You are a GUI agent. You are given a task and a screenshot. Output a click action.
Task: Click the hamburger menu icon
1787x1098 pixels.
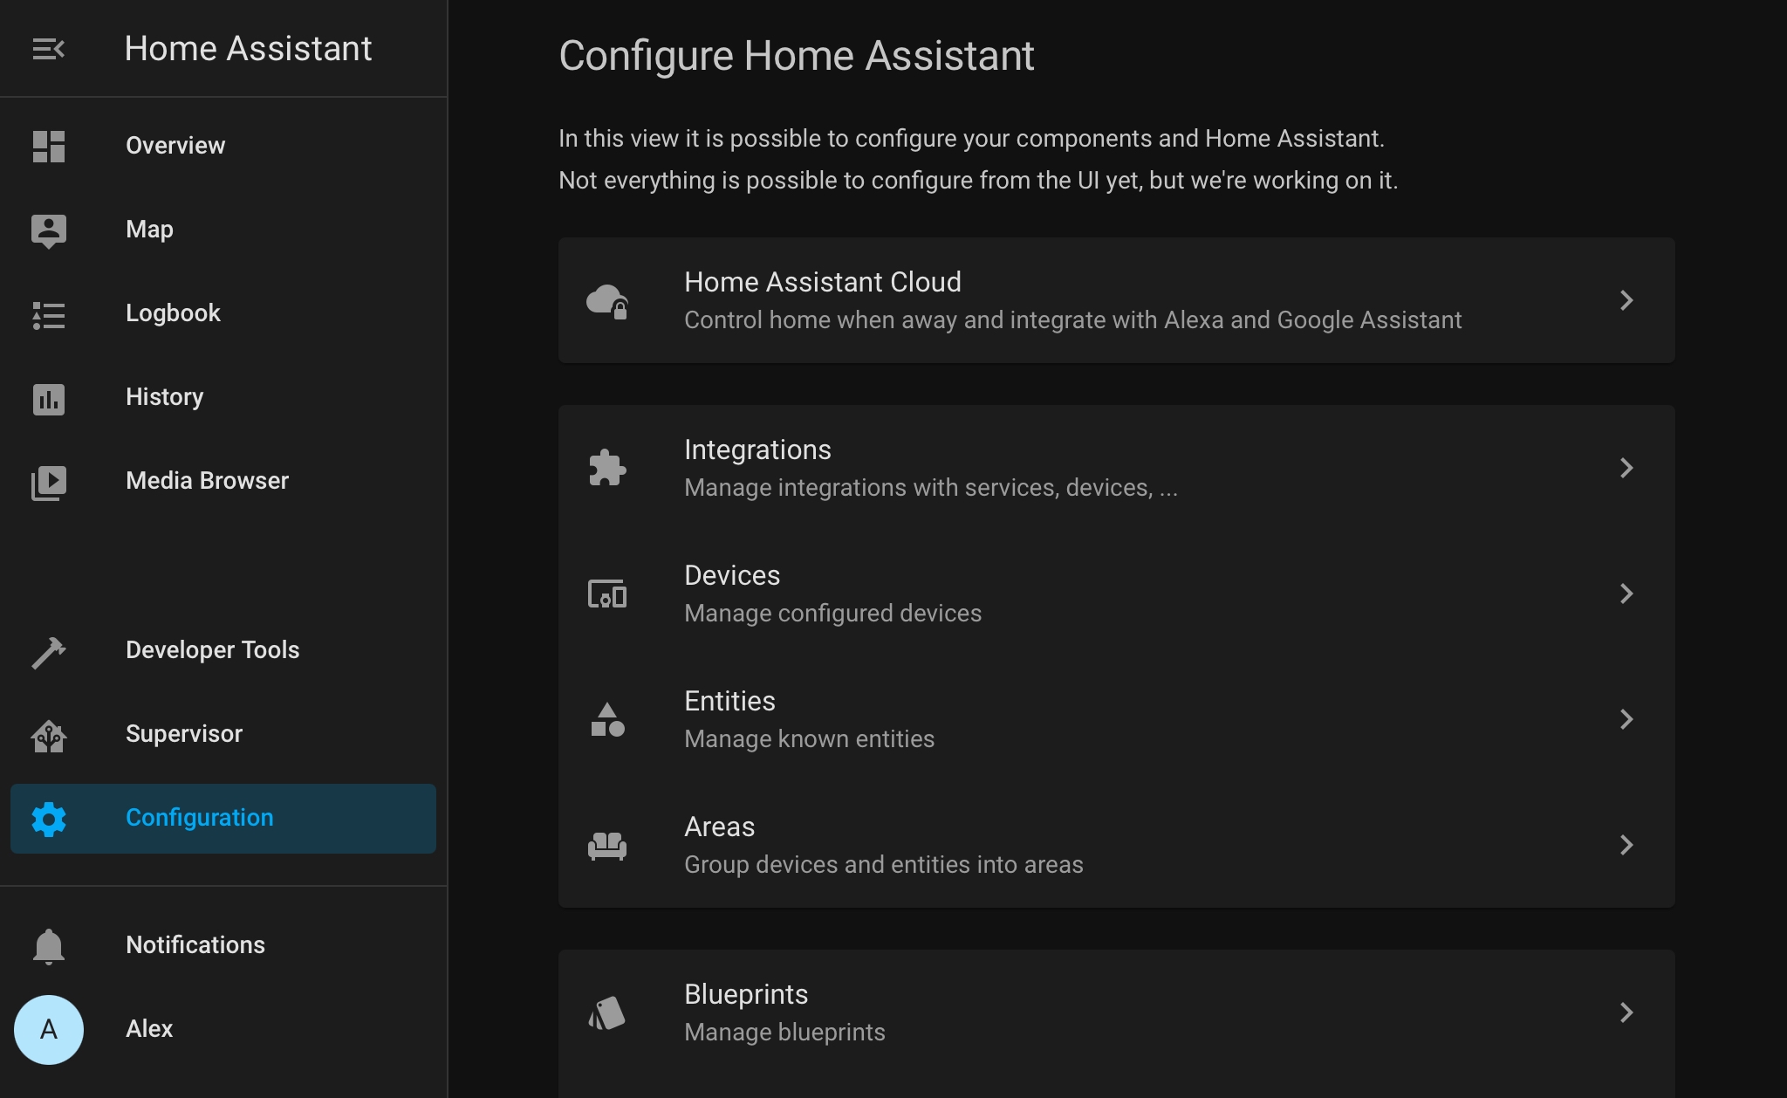tap(49, 49)
